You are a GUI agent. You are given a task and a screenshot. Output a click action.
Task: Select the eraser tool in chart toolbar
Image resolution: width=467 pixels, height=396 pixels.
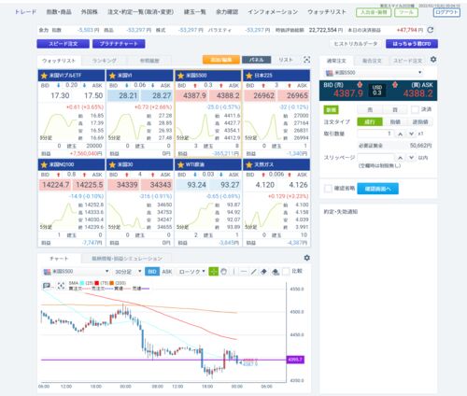(x=264, y=272)
